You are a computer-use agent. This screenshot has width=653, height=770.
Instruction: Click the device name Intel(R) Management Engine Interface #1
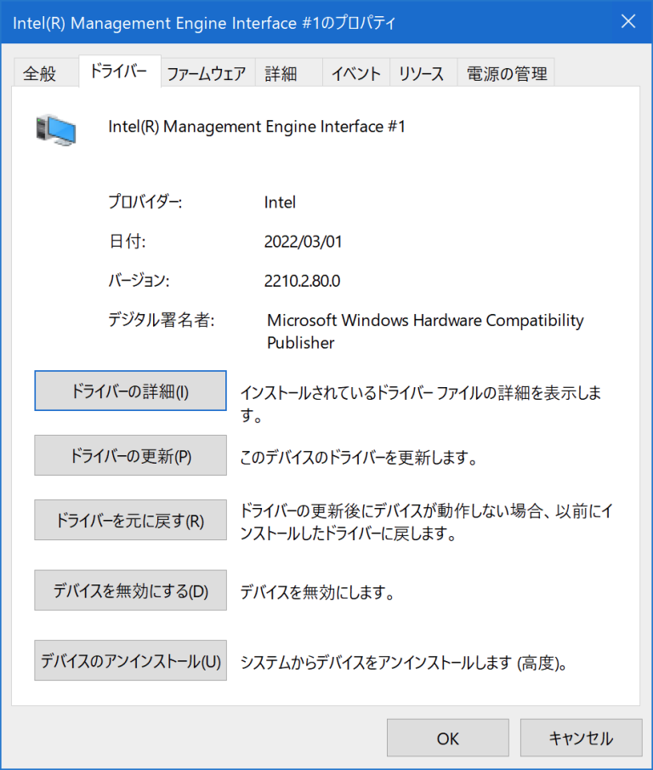pyautogui.click(x=257, y=127)
